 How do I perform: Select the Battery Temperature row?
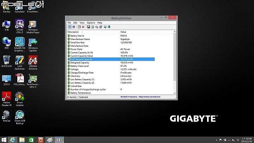coord(111,93)
